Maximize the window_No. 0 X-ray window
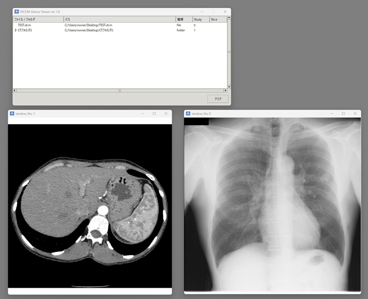368x299 pixels. 343,114
